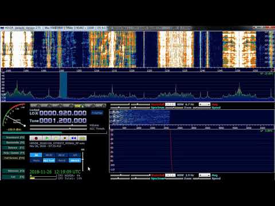Click the LO frequency display 0000.920.000

(63, 113)
